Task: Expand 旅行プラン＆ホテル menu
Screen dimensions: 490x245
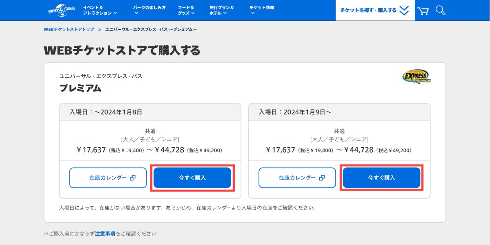Action: click(221, 10)
